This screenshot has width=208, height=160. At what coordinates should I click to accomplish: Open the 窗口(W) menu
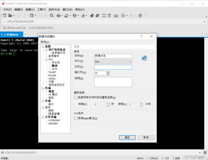68,10
